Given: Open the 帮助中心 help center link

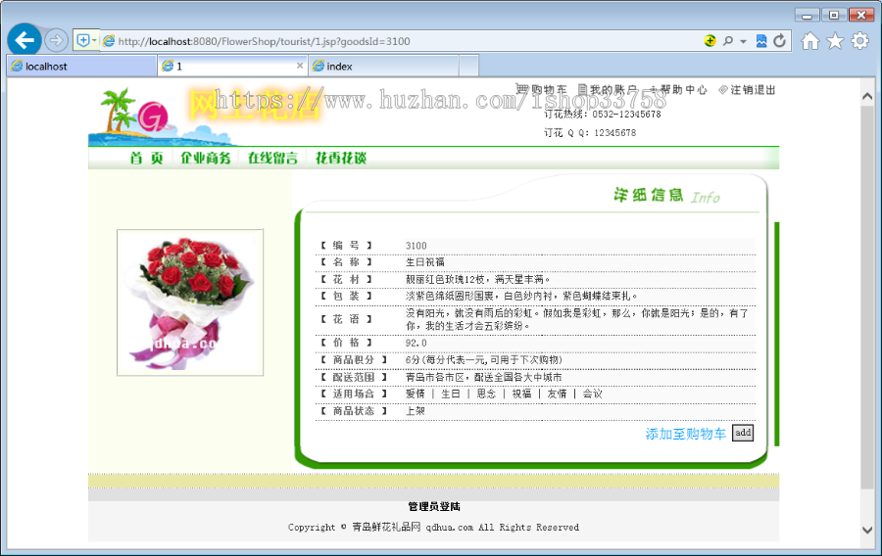Looking at the screenshot, I should pyautogui.click(x=678, y=89).
